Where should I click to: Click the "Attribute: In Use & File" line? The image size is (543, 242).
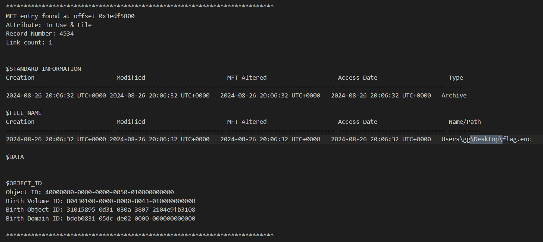49,25
